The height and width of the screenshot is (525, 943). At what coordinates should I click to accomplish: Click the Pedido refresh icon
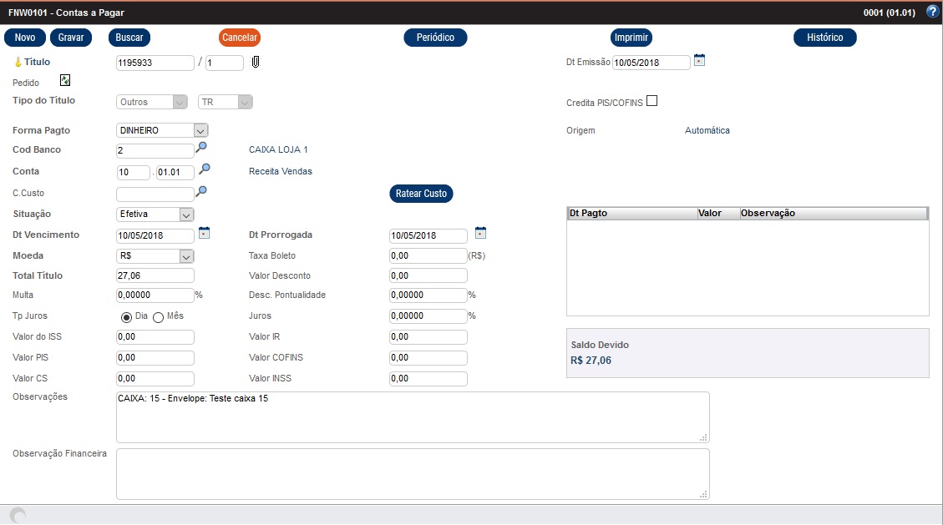65,81
